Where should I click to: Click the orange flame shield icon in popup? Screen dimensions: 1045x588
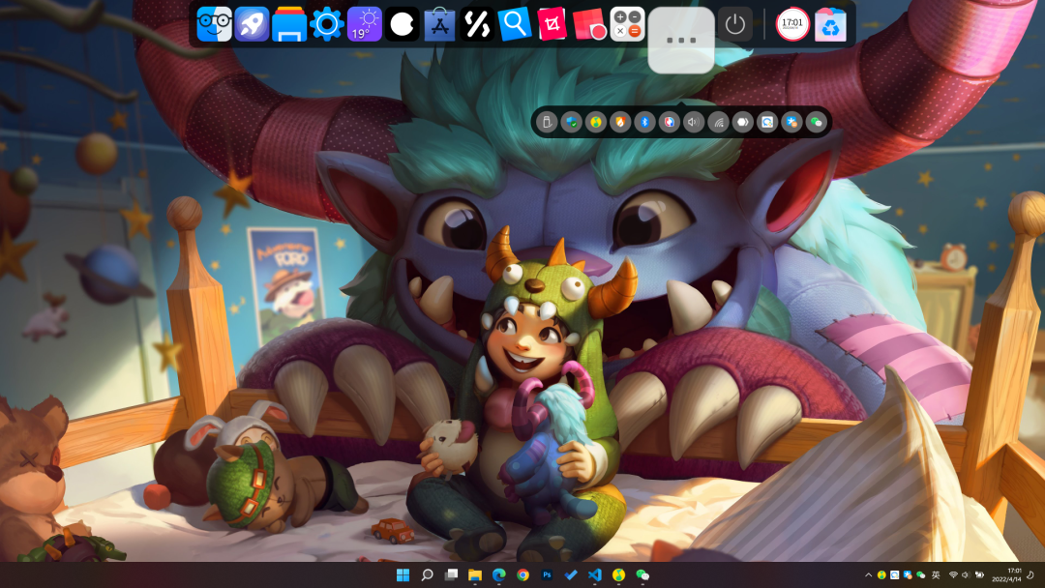(x=620, y=122)
